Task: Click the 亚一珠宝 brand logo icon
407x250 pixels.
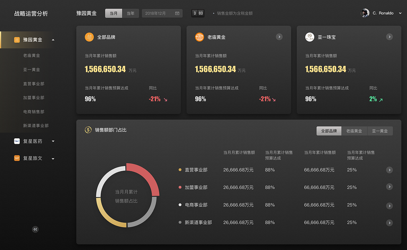Action: 309,37
